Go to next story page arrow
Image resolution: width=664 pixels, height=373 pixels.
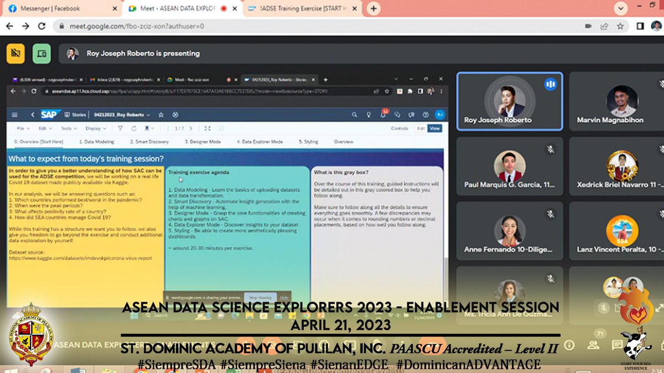tap(191, 128)
